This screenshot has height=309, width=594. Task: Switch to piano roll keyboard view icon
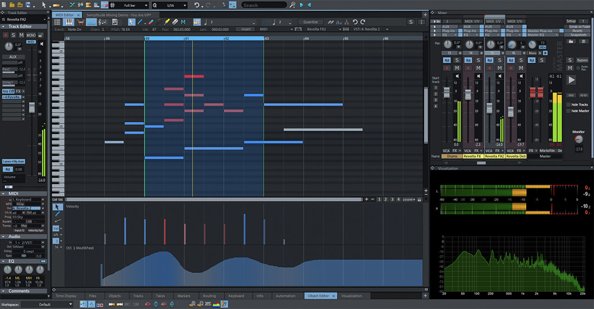pyautogui.click(x=69, y=22)
